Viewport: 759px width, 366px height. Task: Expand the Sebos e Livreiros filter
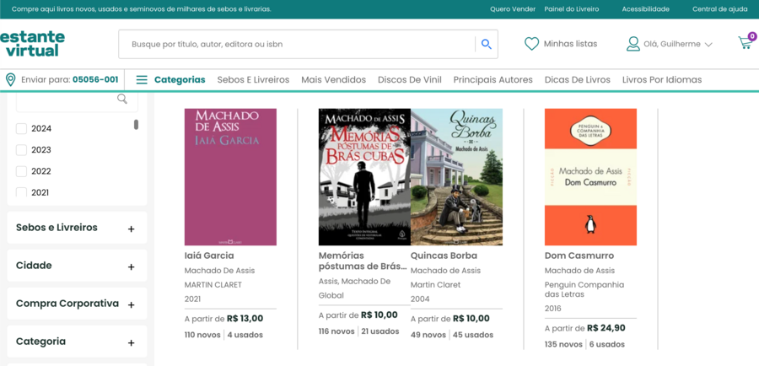[x=77, y=228]
